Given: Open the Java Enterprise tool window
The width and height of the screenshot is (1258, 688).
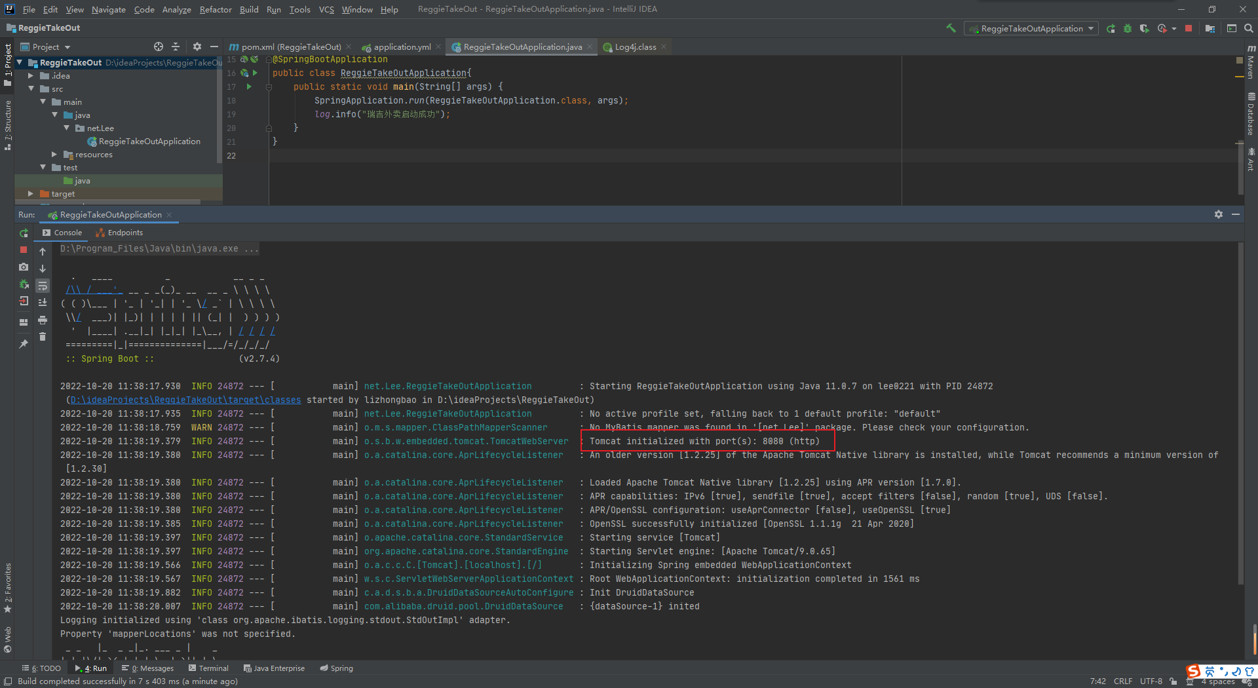Looking at the screenshot, I should pyautogui.click(x=274, y=668).
